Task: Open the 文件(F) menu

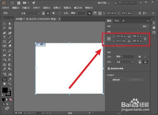Action: coord(6,8)
